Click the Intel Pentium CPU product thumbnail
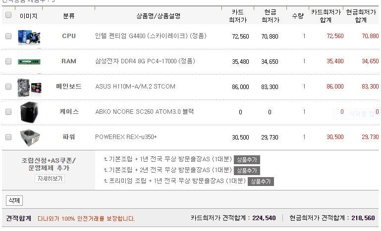The width and height of the screenshot is (381, 231). click(29, 37)
